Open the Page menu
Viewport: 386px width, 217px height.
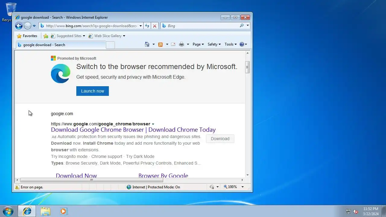198,44
